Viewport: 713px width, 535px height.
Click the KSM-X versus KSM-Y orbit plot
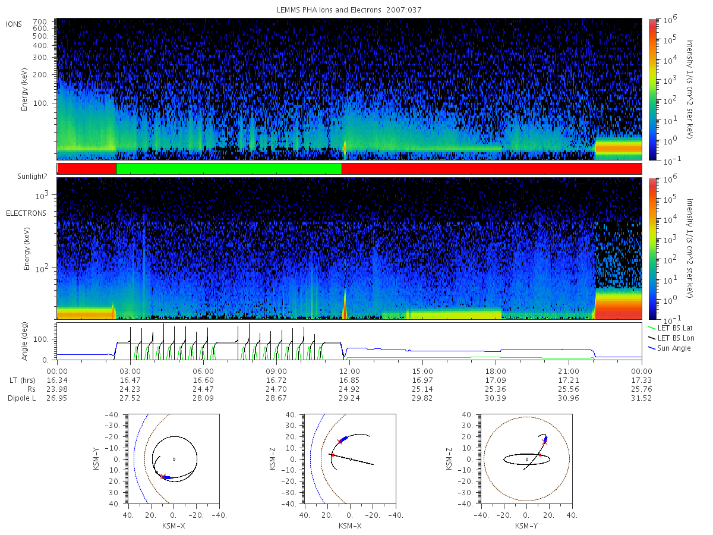pyautogui.click(x=173, y=459)
